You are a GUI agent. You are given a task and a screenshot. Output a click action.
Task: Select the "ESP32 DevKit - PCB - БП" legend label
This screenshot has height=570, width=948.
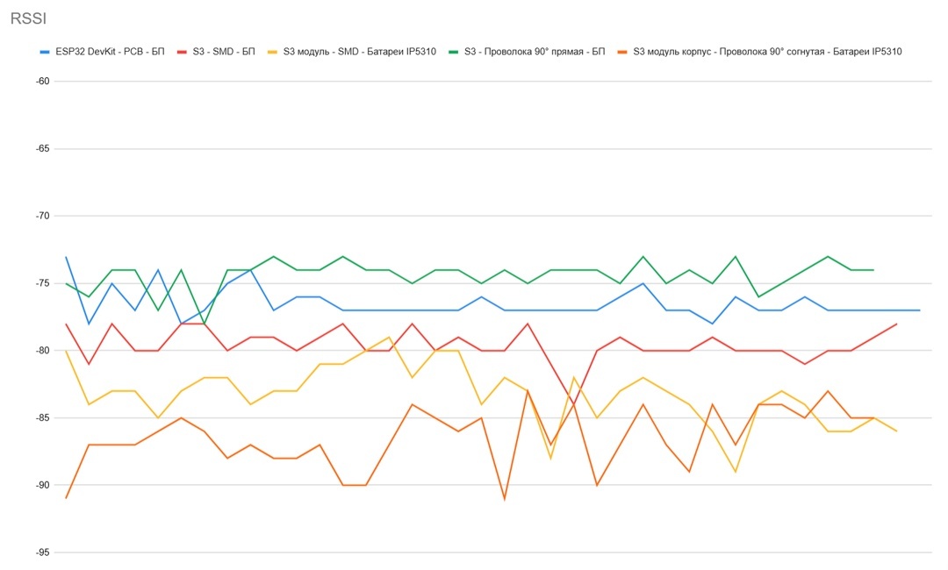point(110,52)
